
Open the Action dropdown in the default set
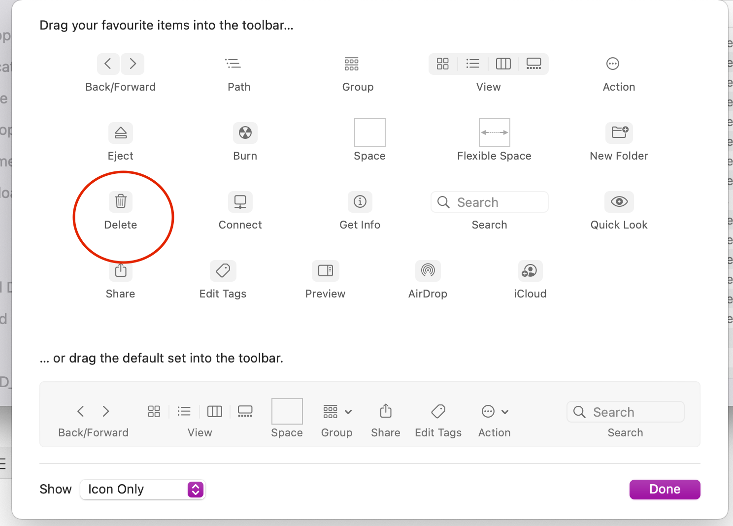(x=495, y=411)
